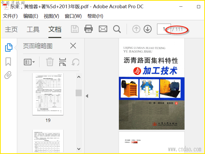The height and width of the screenshot is (154, 205).
Task: Minimize the Acrobat window
Action: pos(181,7)
